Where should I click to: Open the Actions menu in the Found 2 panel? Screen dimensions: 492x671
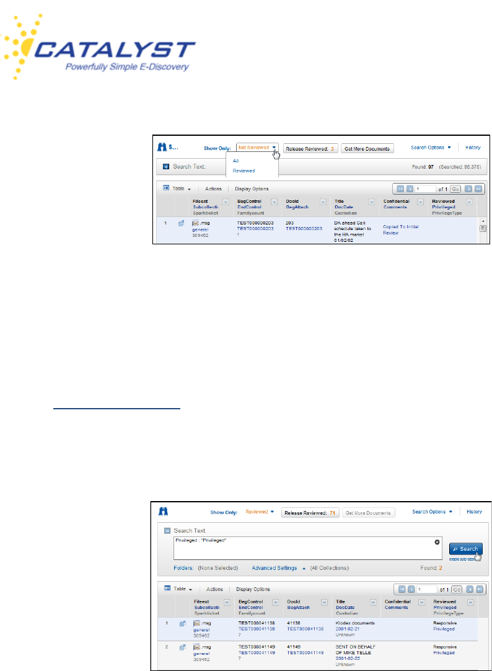214,589
